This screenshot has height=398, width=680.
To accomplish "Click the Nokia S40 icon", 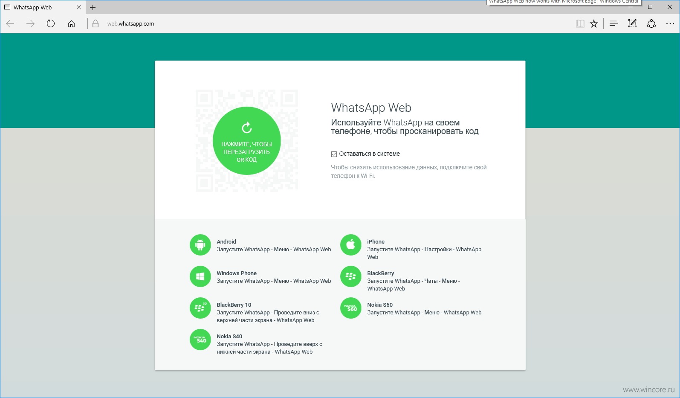I will pyautogui.click(x=200, y=340).
